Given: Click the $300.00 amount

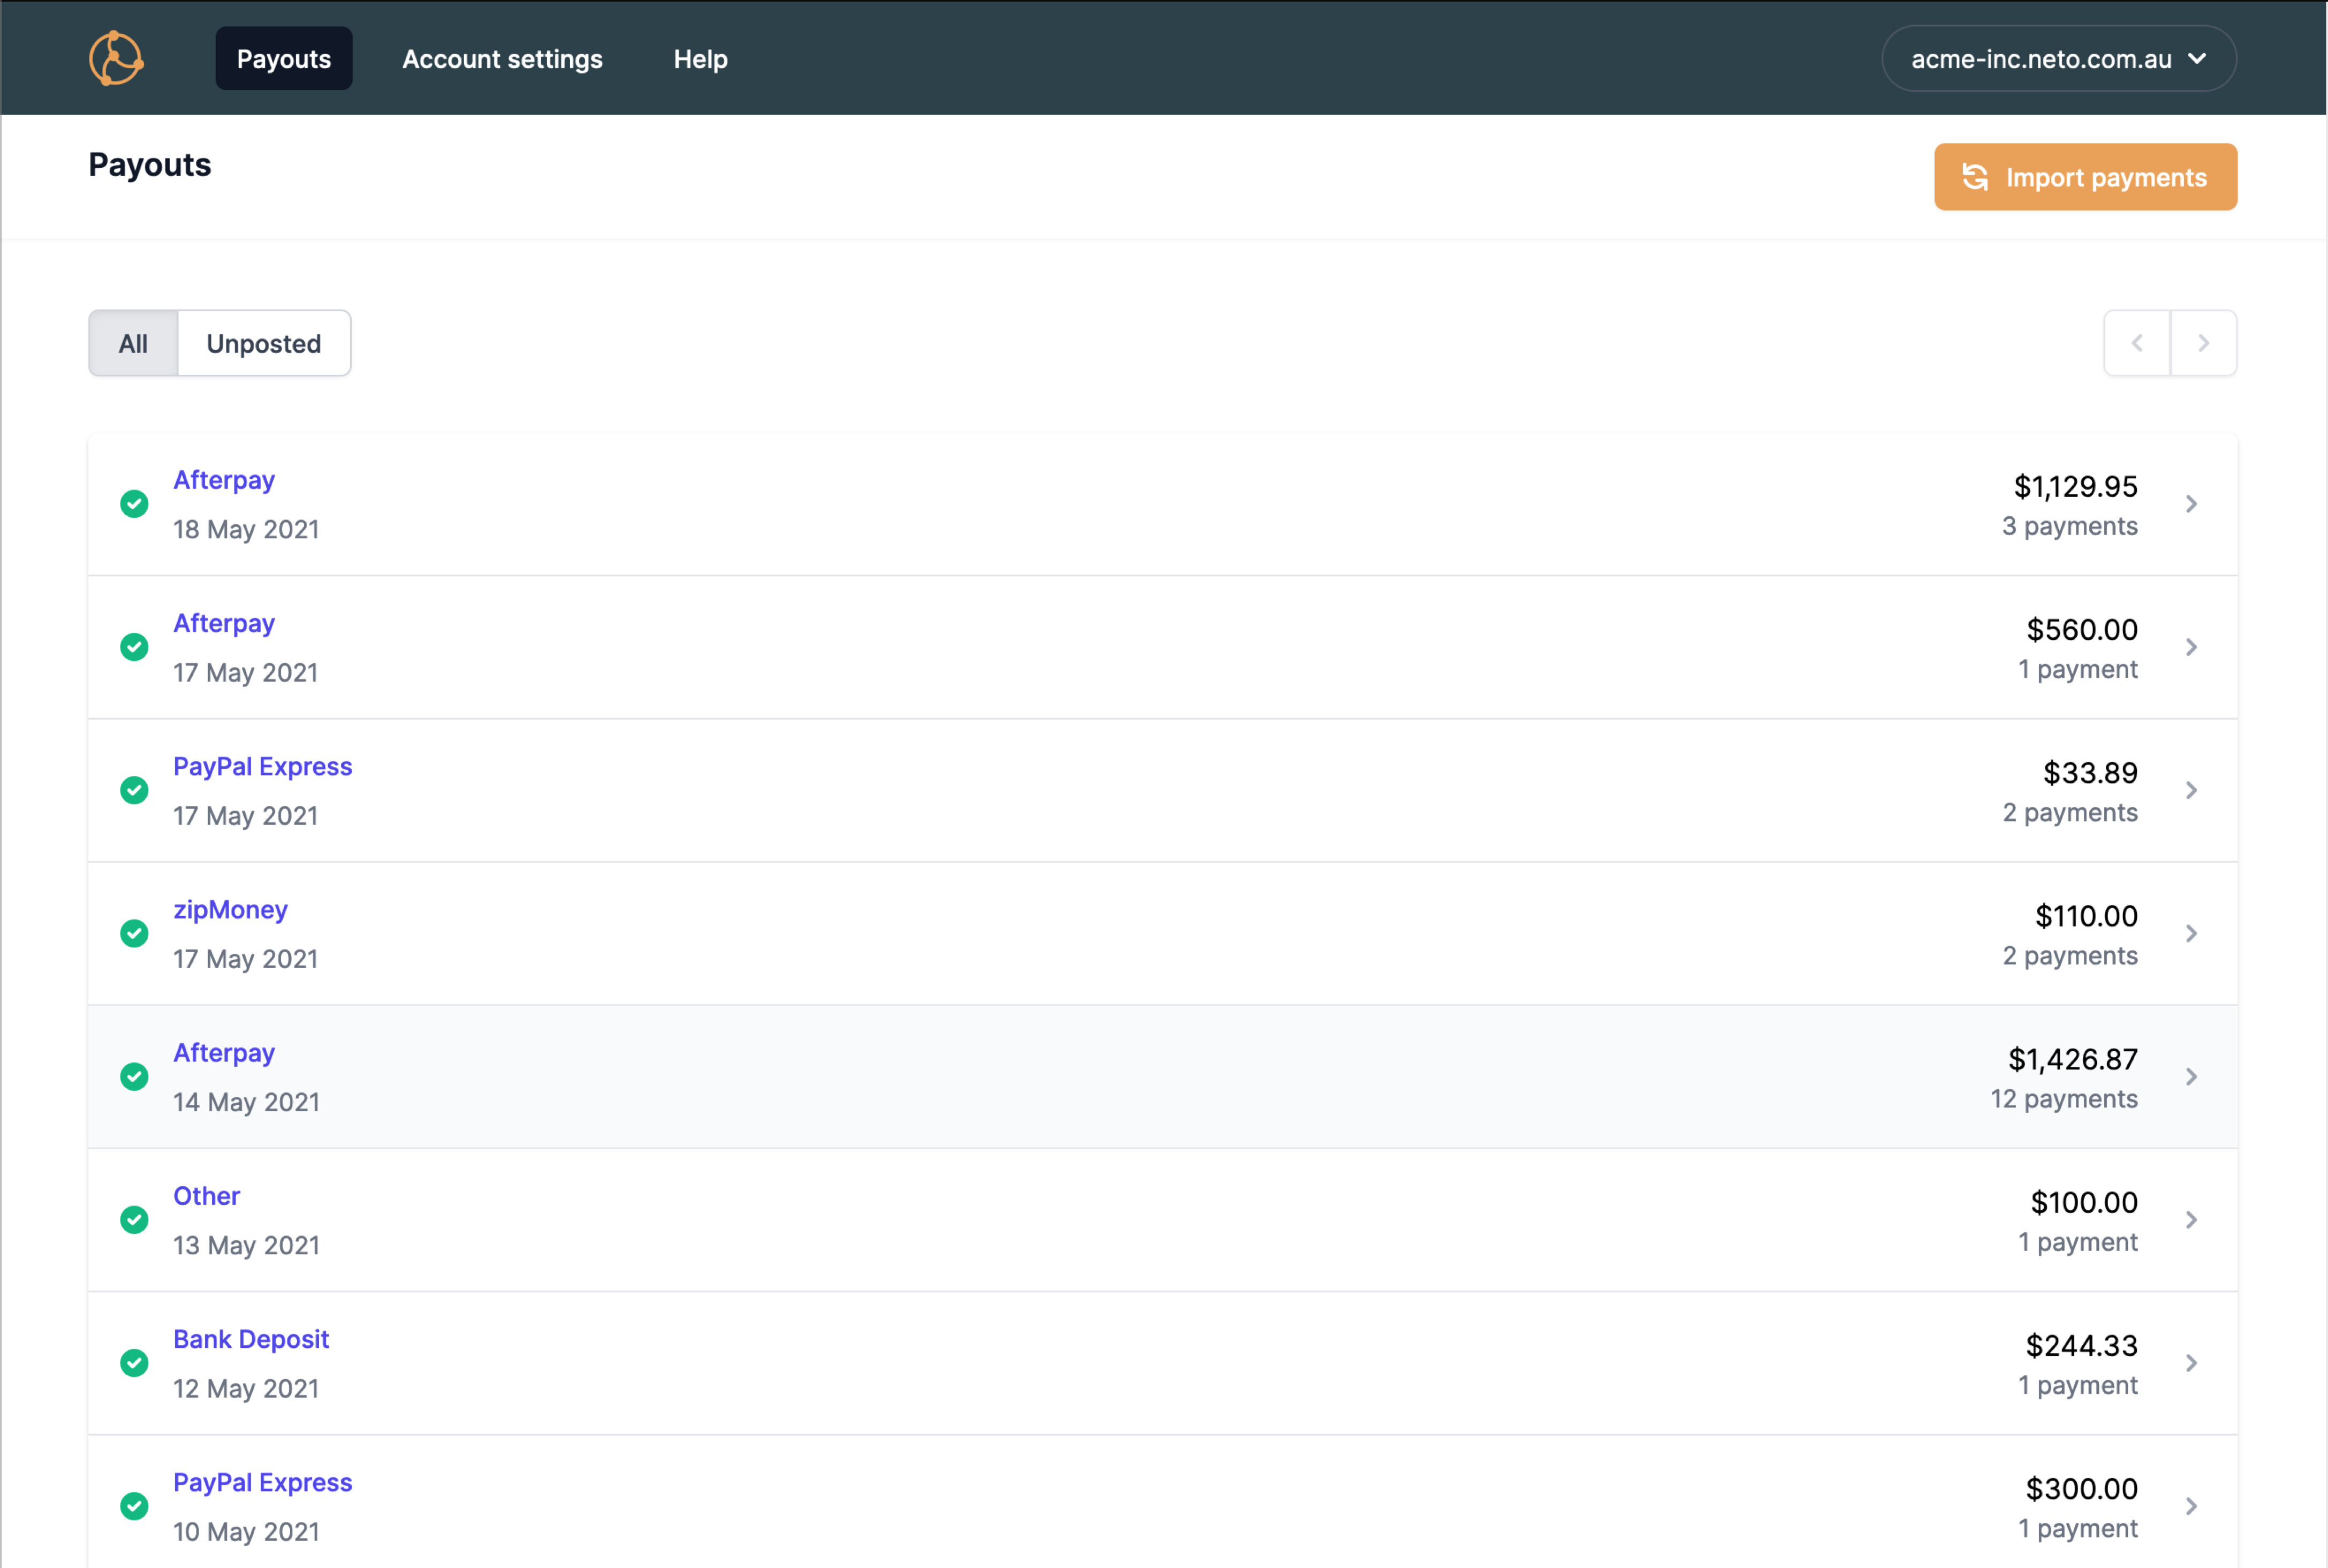Looking at the screenshot, I should [2081, 1488].
